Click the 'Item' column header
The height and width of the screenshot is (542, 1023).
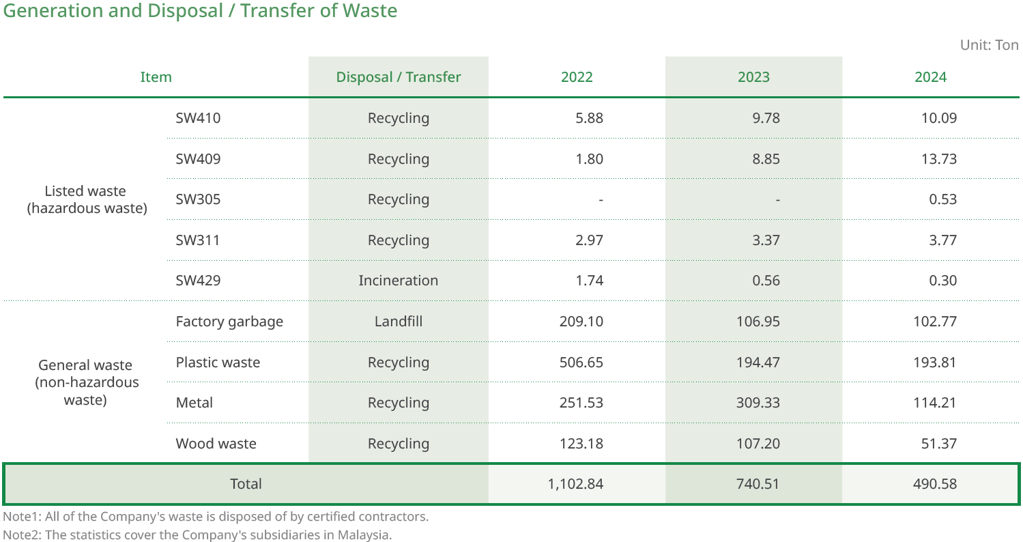[x=156, y=77]
